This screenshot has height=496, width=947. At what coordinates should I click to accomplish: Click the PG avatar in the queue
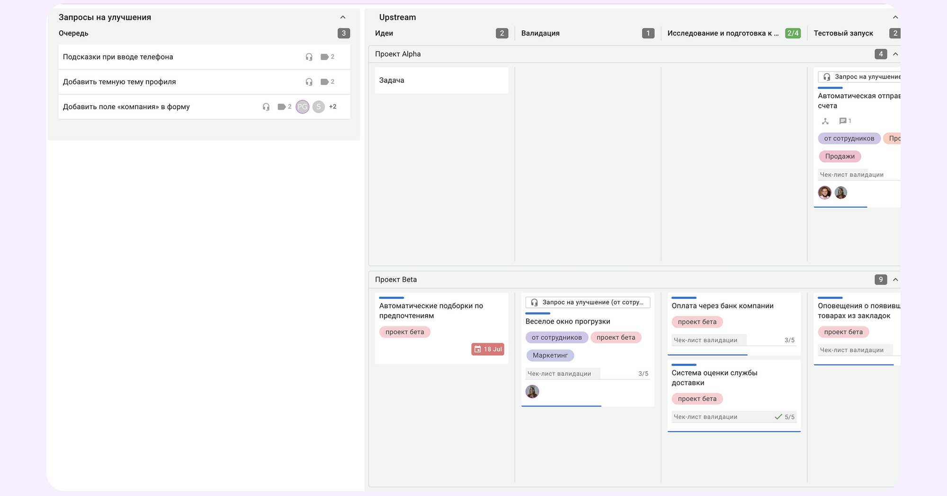[x=303, y=107]
